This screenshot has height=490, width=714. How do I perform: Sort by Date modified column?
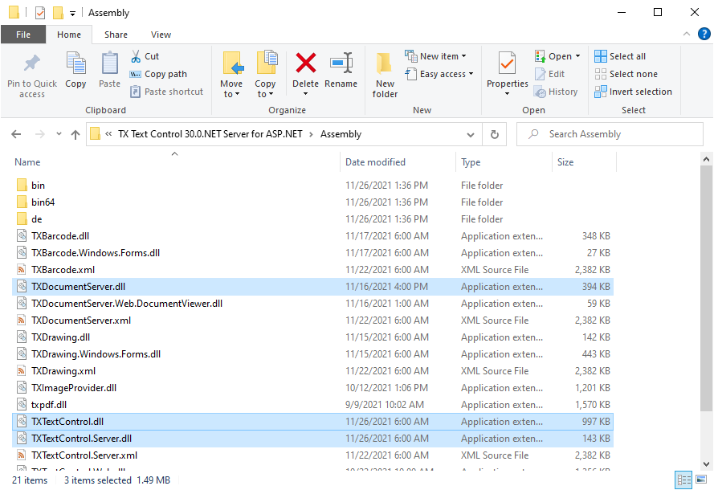click(375, 162)
